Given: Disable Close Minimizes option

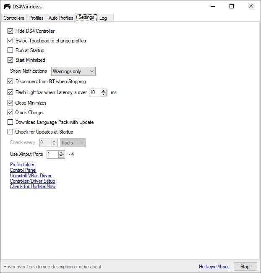Looking at the screenshot, I should [10, 103].
